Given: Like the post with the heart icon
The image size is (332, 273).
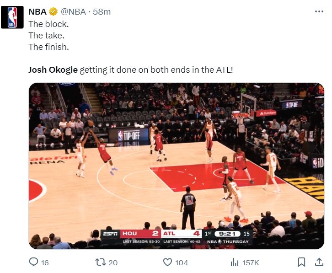Looking at the screenshot, I should point(167,262).
